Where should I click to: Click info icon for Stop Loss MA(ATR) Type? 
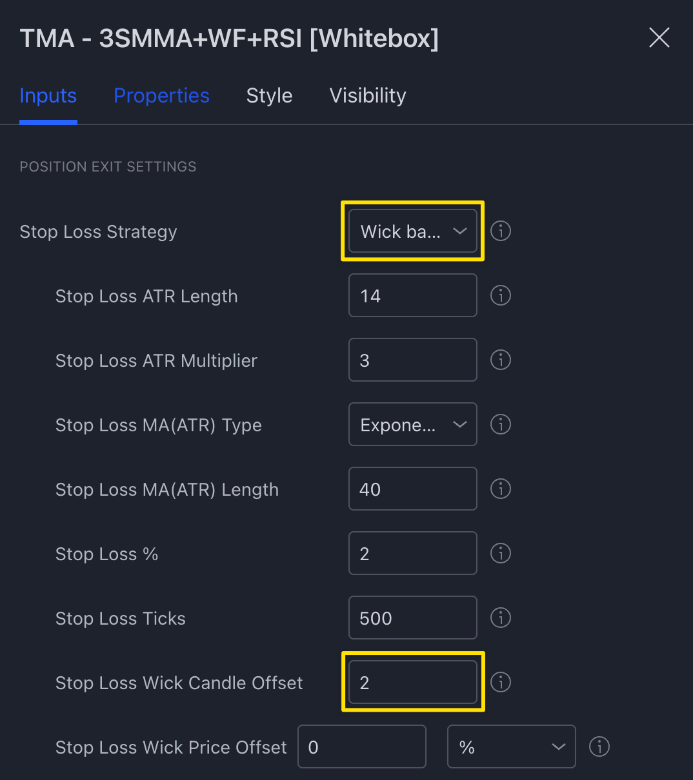pyautogui.click(x=501, y=424)
